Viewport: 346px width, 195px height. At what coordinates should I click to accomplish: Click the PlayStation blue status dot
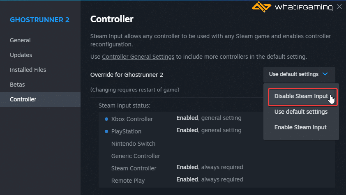coord(106,131)
